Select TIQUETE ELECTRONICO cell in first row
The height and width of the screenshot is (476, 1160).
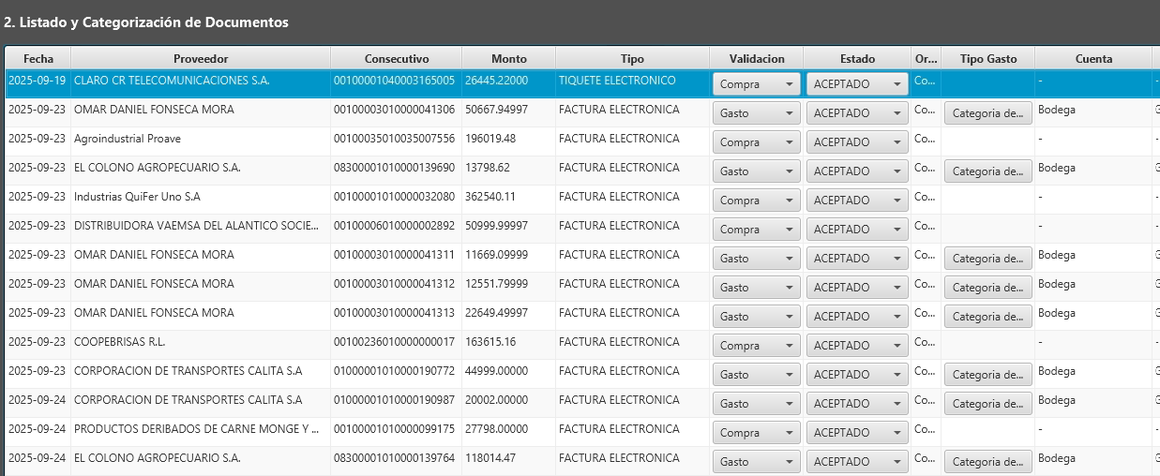[x=617, y=82]
